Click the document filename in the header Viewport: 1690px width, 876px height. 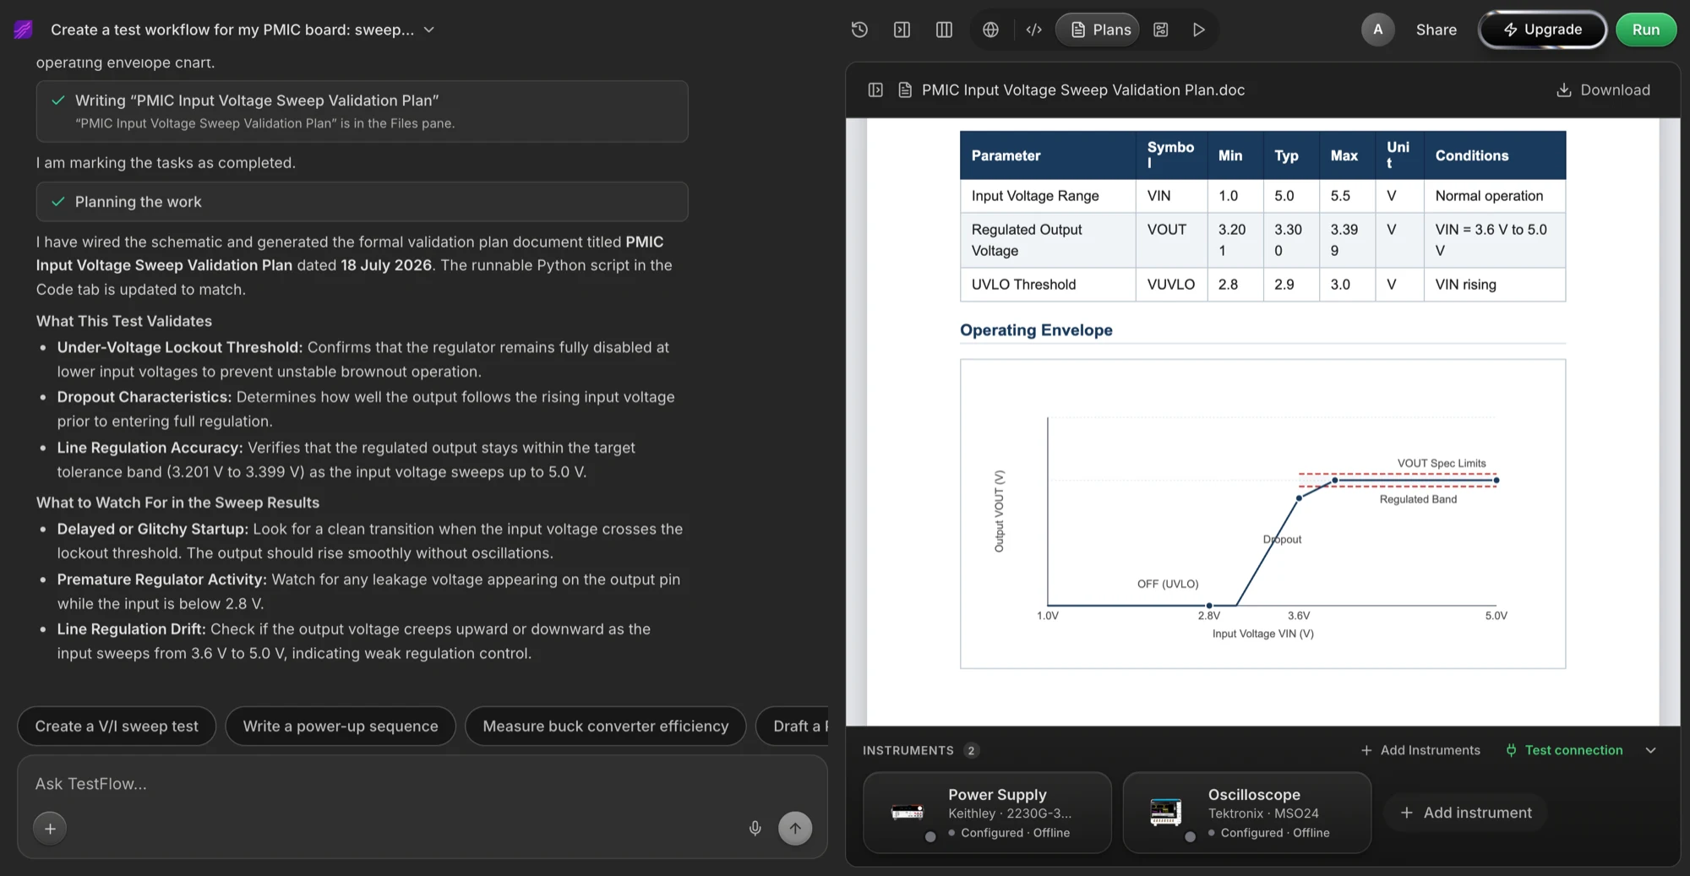click(x=1082, y=90)
